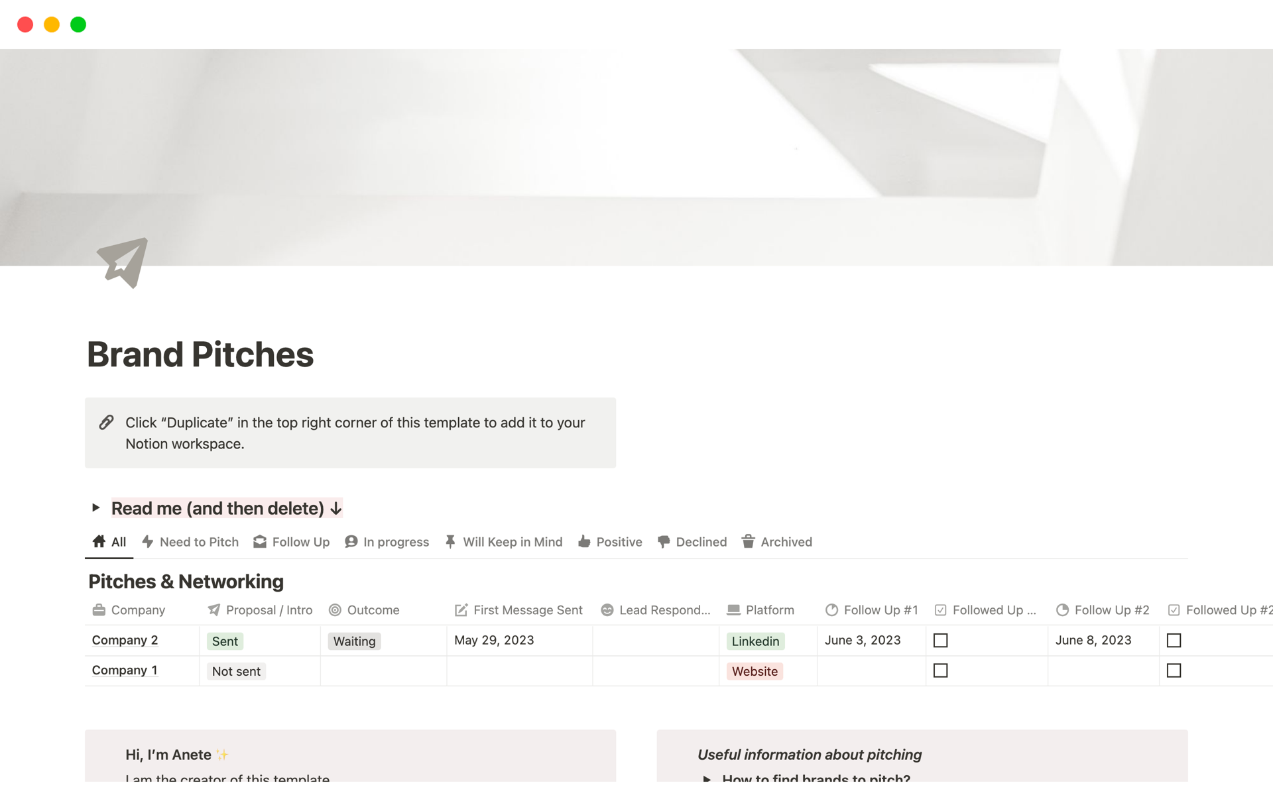Viewport: 1273px width, 795px height.
Task: Click the Outcome column target icon
Action: 335,609
